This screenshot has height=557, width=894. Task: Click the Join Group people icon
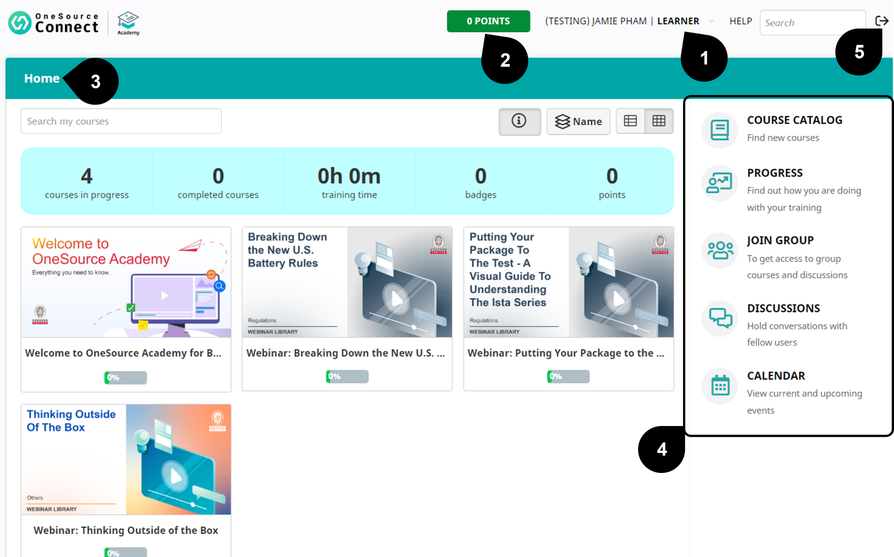point(719,250)
